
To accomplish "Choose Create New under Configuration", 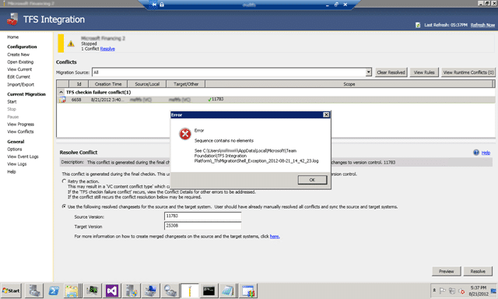I will (19, 55).
